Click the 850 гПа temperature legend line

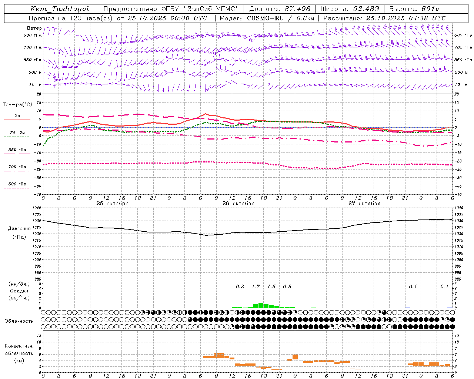point(16,154)
